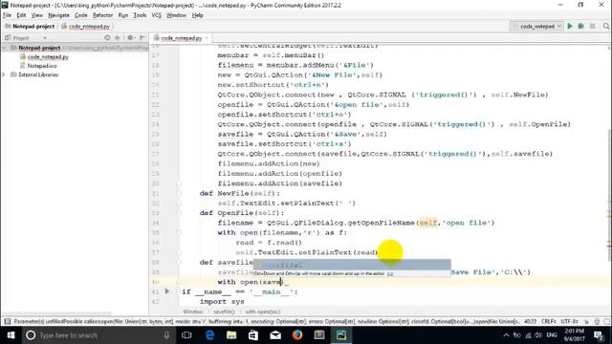
Task: Select code_notepad.py in project tree
Action: [x=48, y=57]
